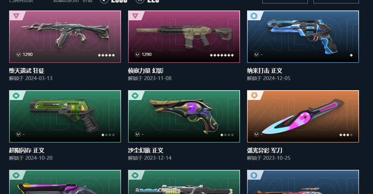Select the green 超限内存 正义 pistol image
The height and width of the screenshot is (194, 373).
(x=64, y=115)
